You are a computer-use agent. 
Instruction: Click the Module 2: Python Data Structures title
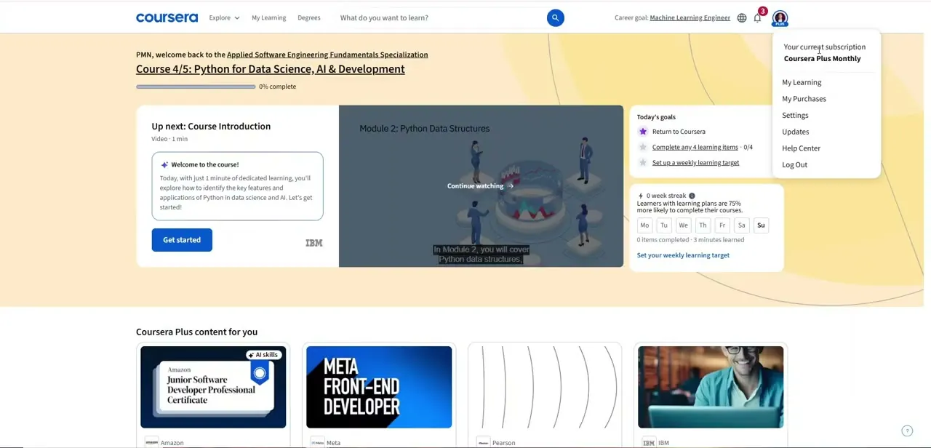point(425,129)
